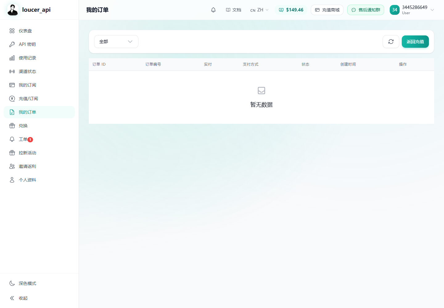Image resolution: width=444 pixels, height=308 pixels.
Task: Click the 兑换 gift icon
Action: pyautogui.click(x=12, y=126)
